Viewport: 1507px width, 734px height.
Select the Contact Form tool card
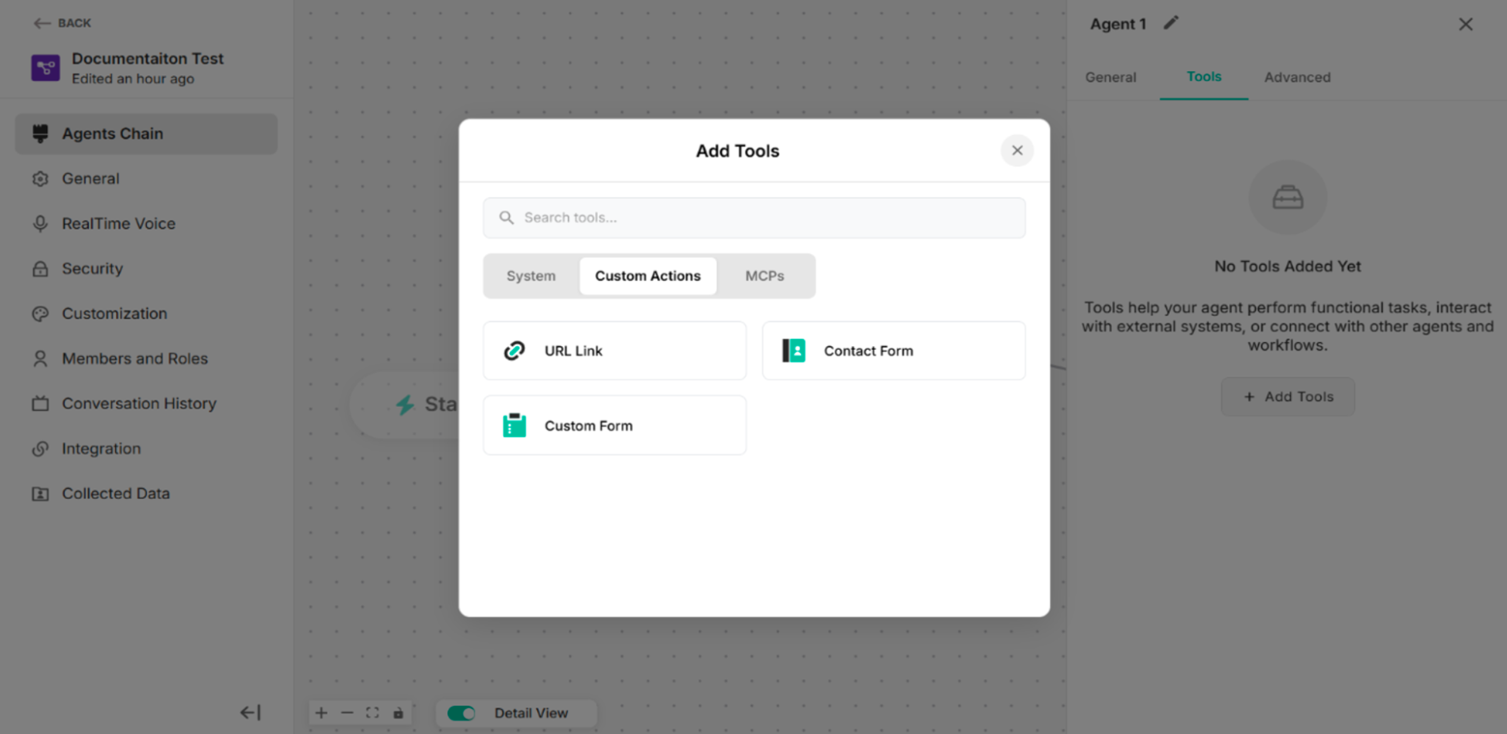click(893, 351)
